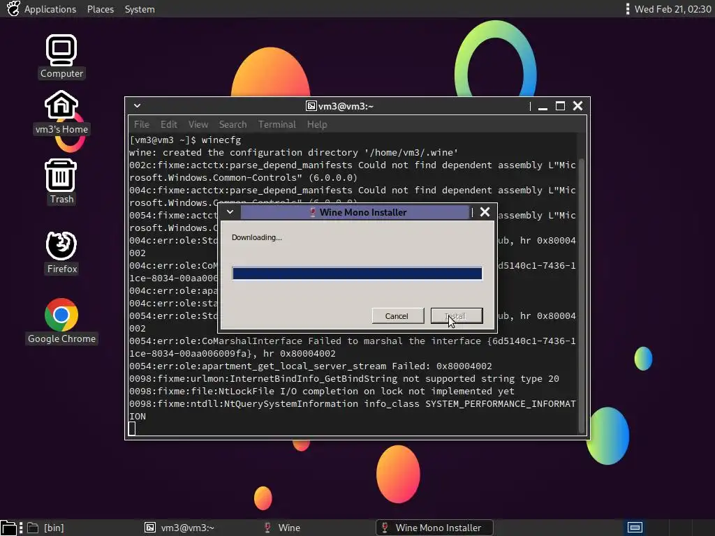Click the clock showing Wed Feb 21
Viewport: 715px width, 536px height.
pyautogui.click(x=672, y=9)
